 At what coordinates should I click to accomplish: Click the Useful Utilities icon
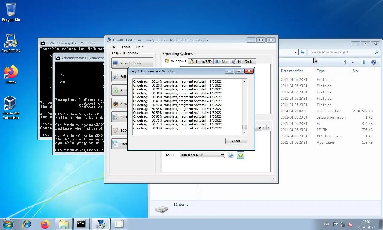click(x=115, y=144)
